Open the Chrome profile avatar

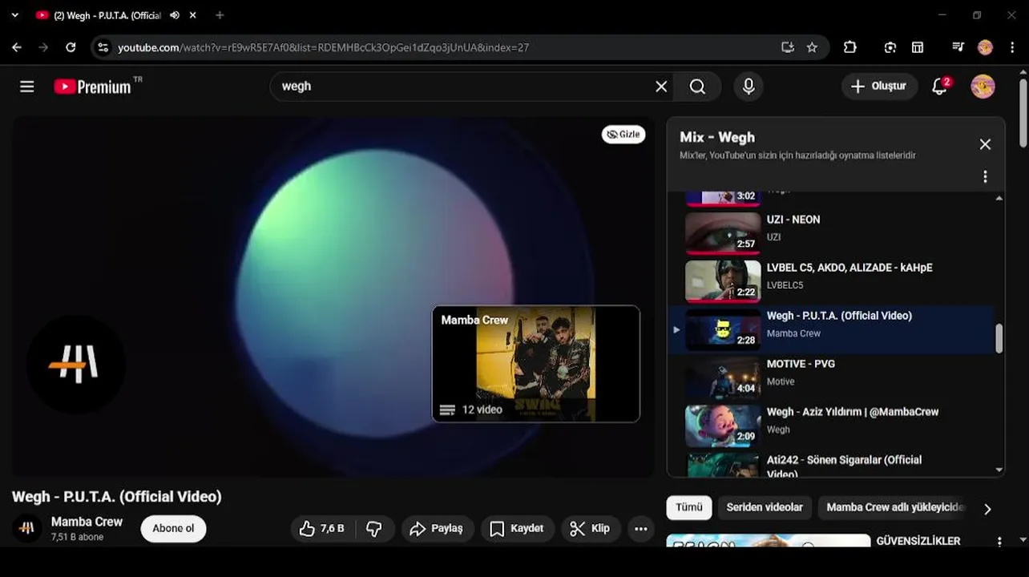click(x=986, y=47)
